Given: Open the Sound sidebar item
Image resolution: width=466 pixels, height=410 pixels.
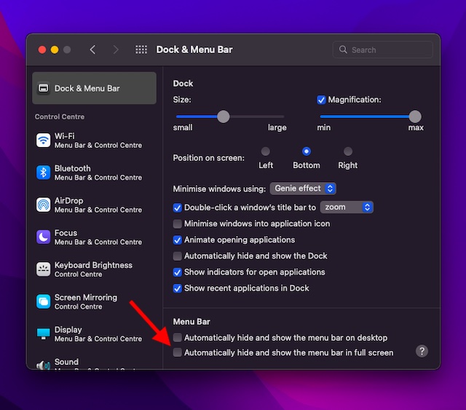Looking at the screenshot, I should [66, 362].
